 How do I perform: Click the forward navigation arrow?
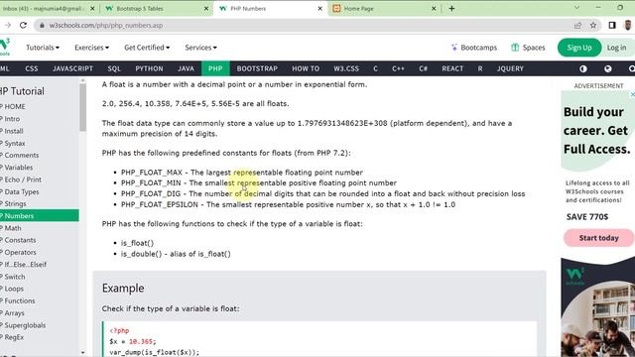[x=7, y=25]
